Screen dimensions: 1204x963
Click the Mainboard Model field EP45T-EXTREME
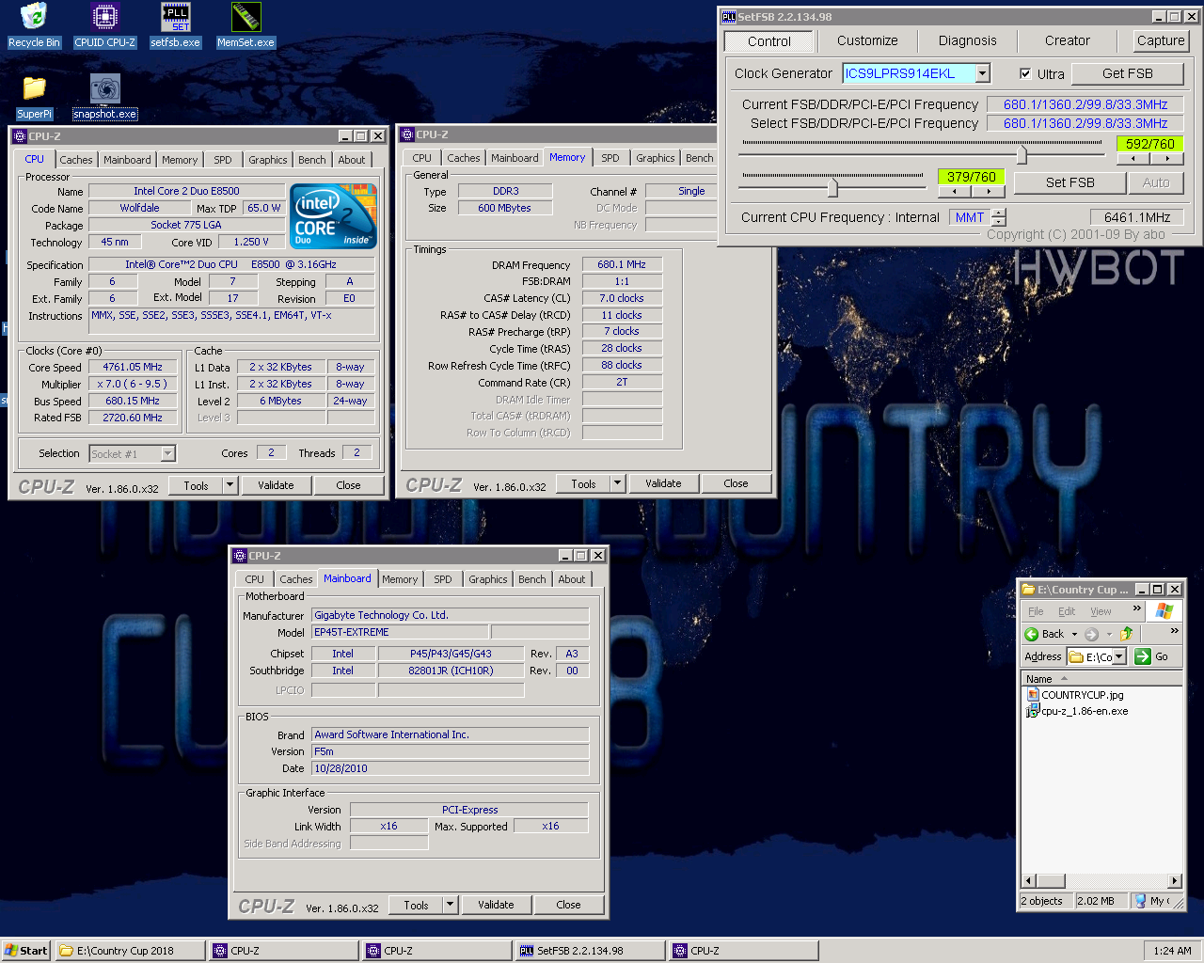coord(400,632)
